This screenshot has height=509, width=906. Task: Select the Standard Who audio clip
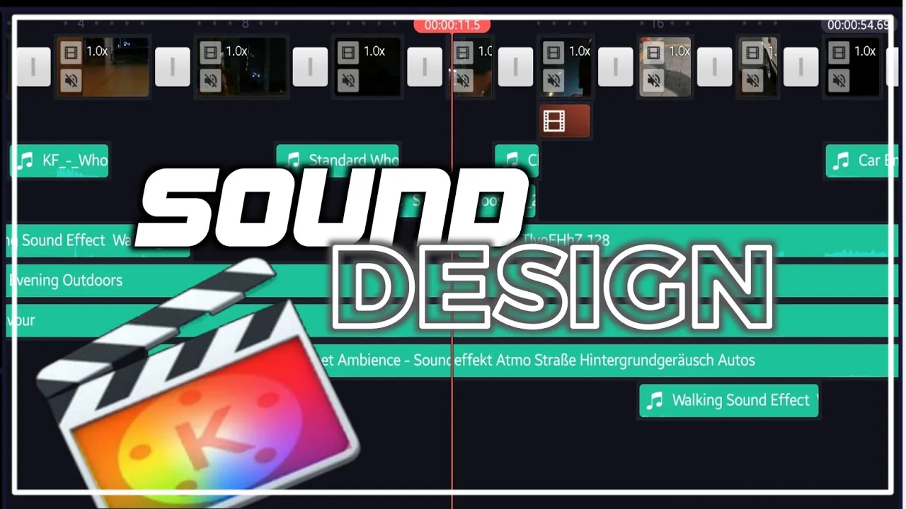point(338,160)
